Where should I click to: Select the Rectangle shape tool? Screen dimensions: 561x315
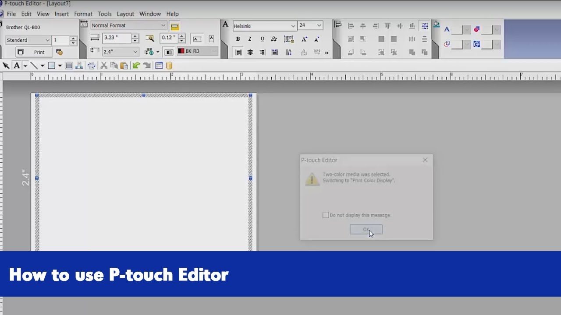coord(51,66)
